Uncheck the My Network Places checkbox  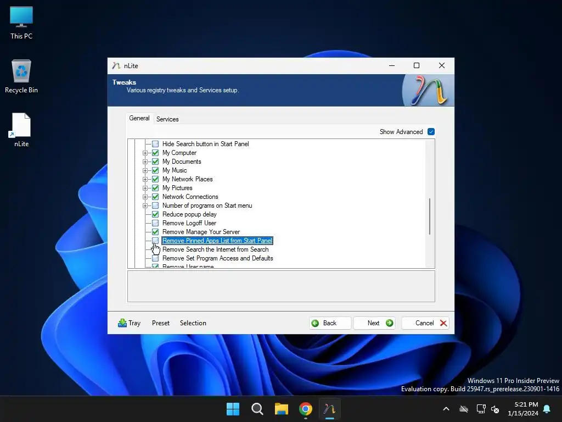[x=155, y=179]
